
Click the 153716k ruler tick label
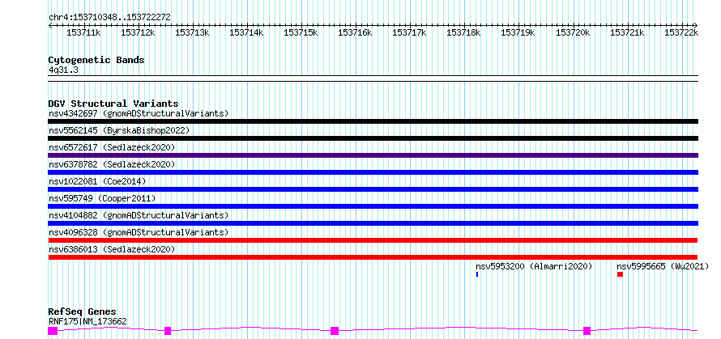pyautogui.click(x=355, y=32)
